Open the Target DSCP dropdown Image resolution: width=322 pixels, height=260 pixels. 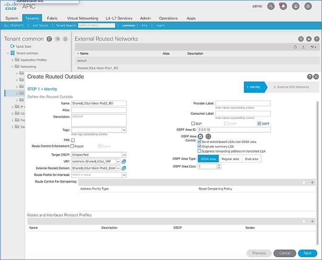(x=124, y=155)
